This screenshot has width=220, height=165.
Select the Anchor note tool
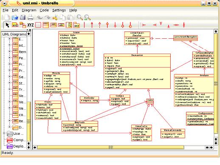pyautogui.click(x=23, y=25)
